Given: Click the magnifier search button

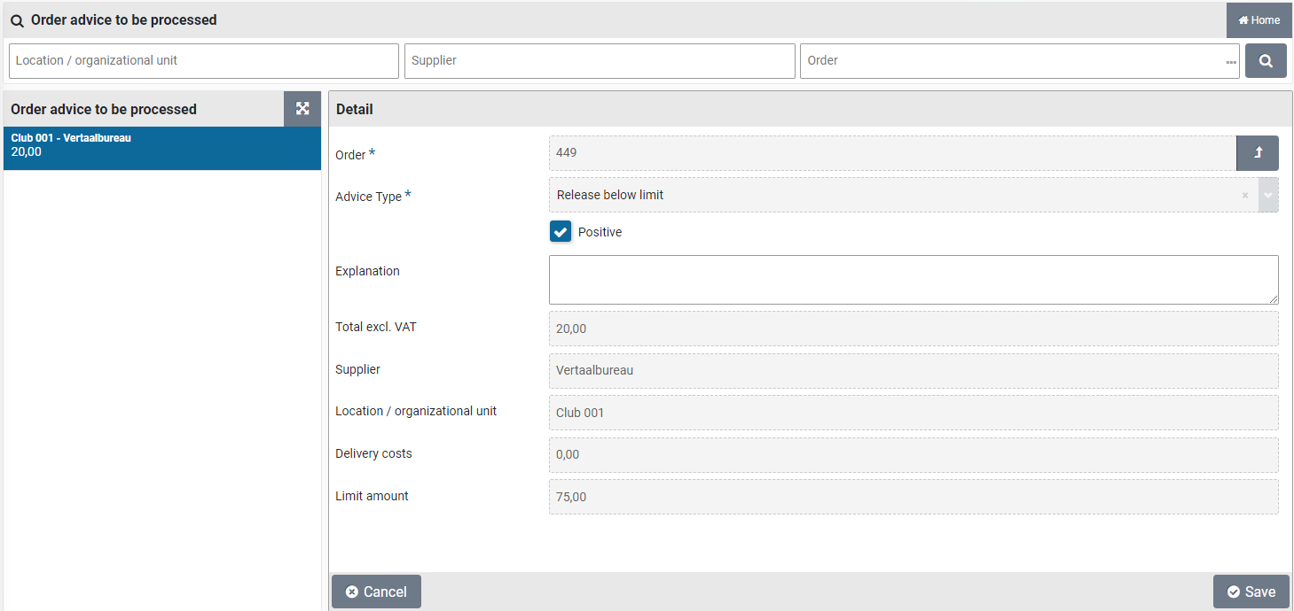Looking at the screenshot, I should click(x=1266, y=61).
